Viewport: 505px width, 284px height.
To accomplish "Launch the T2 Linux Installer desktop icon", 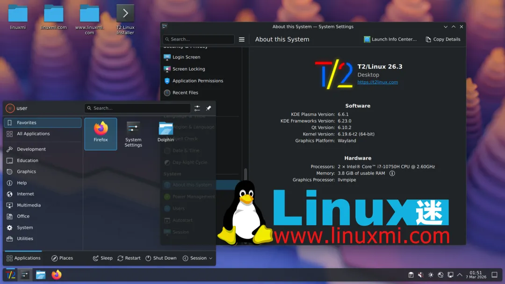I will pos(125,19).
